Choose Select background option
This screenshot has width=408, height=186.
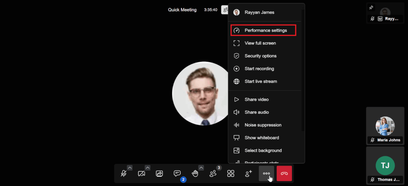tap(263, 151)
